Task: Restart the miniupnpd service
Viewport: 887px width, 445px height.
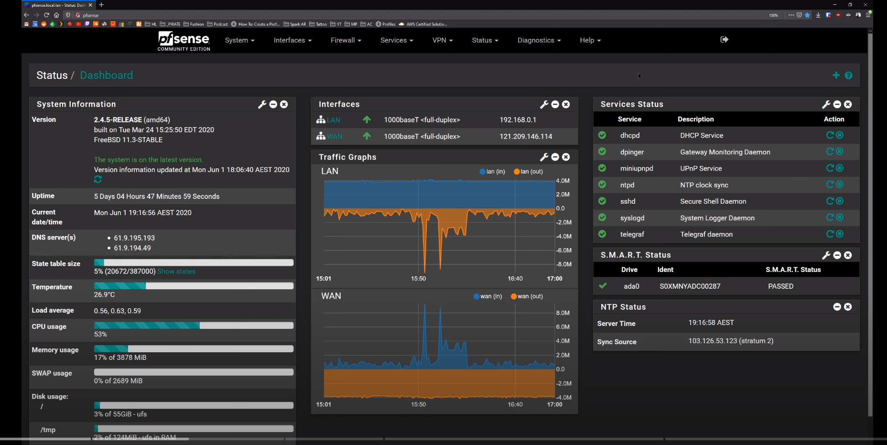Action: coord(830,168)
